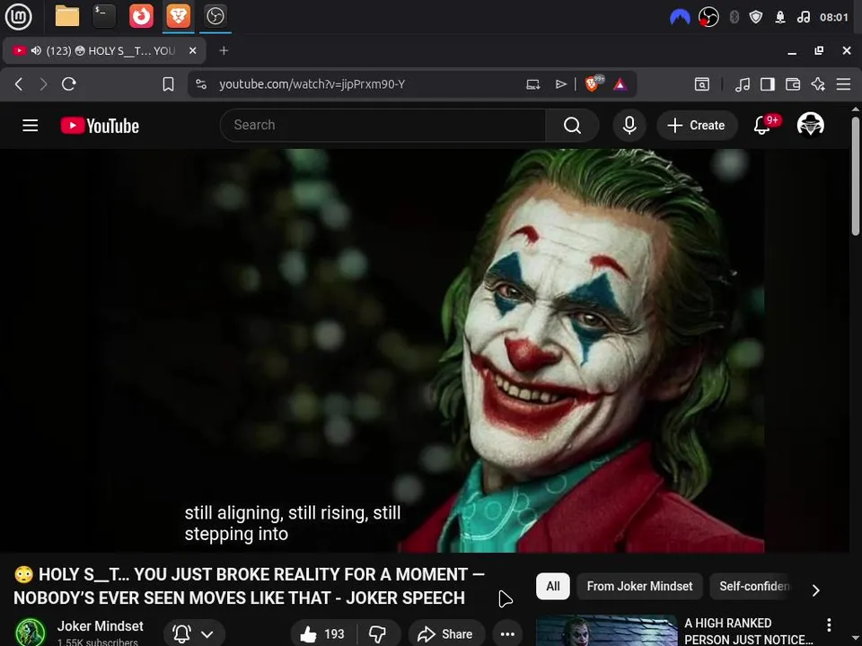
Task: Open the YouTube guide hamburger menu
Action: [x=31, y=126]
